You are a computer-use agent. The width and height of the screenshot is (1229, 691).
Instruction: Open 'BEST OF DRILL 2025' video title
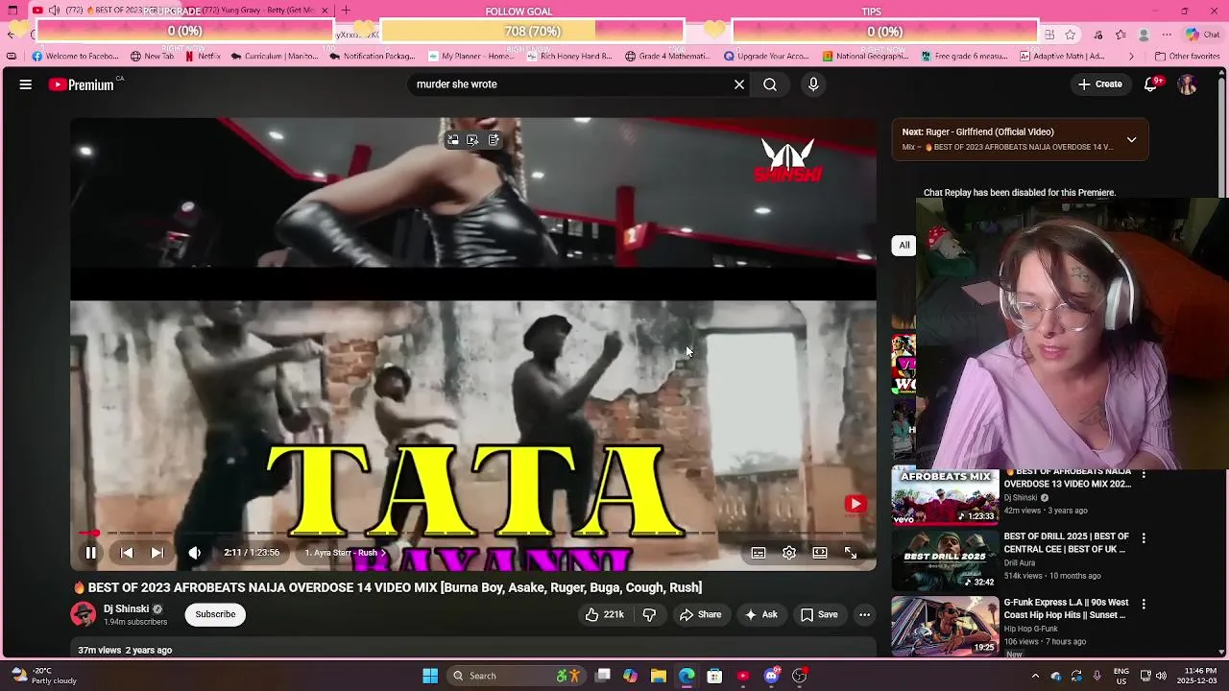(1067, 542)
